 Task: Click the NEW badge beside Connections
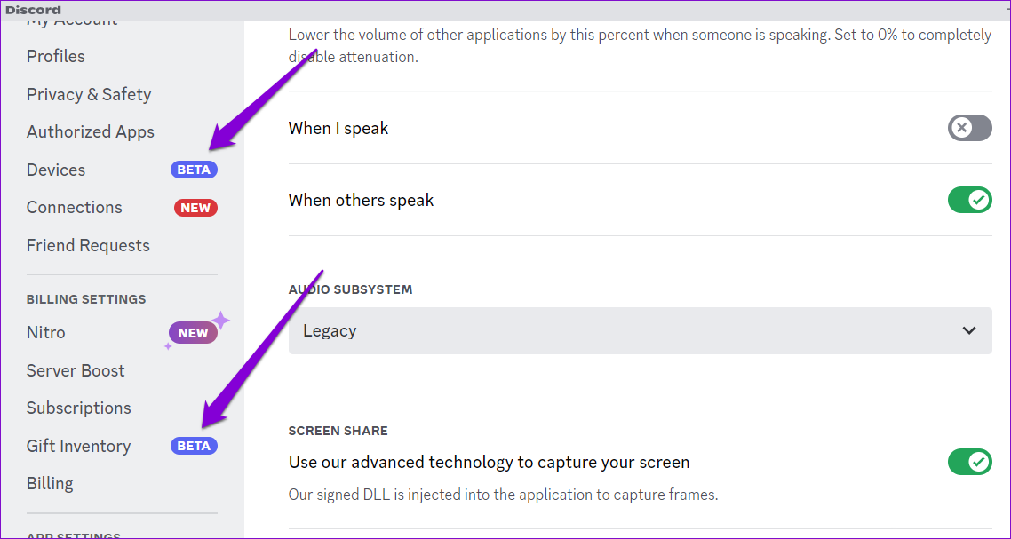(x=195, y=208)
